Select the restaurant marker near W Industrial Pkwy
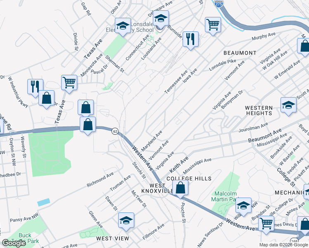The height and width of the screenshot is (248, 309). (35, 88)
